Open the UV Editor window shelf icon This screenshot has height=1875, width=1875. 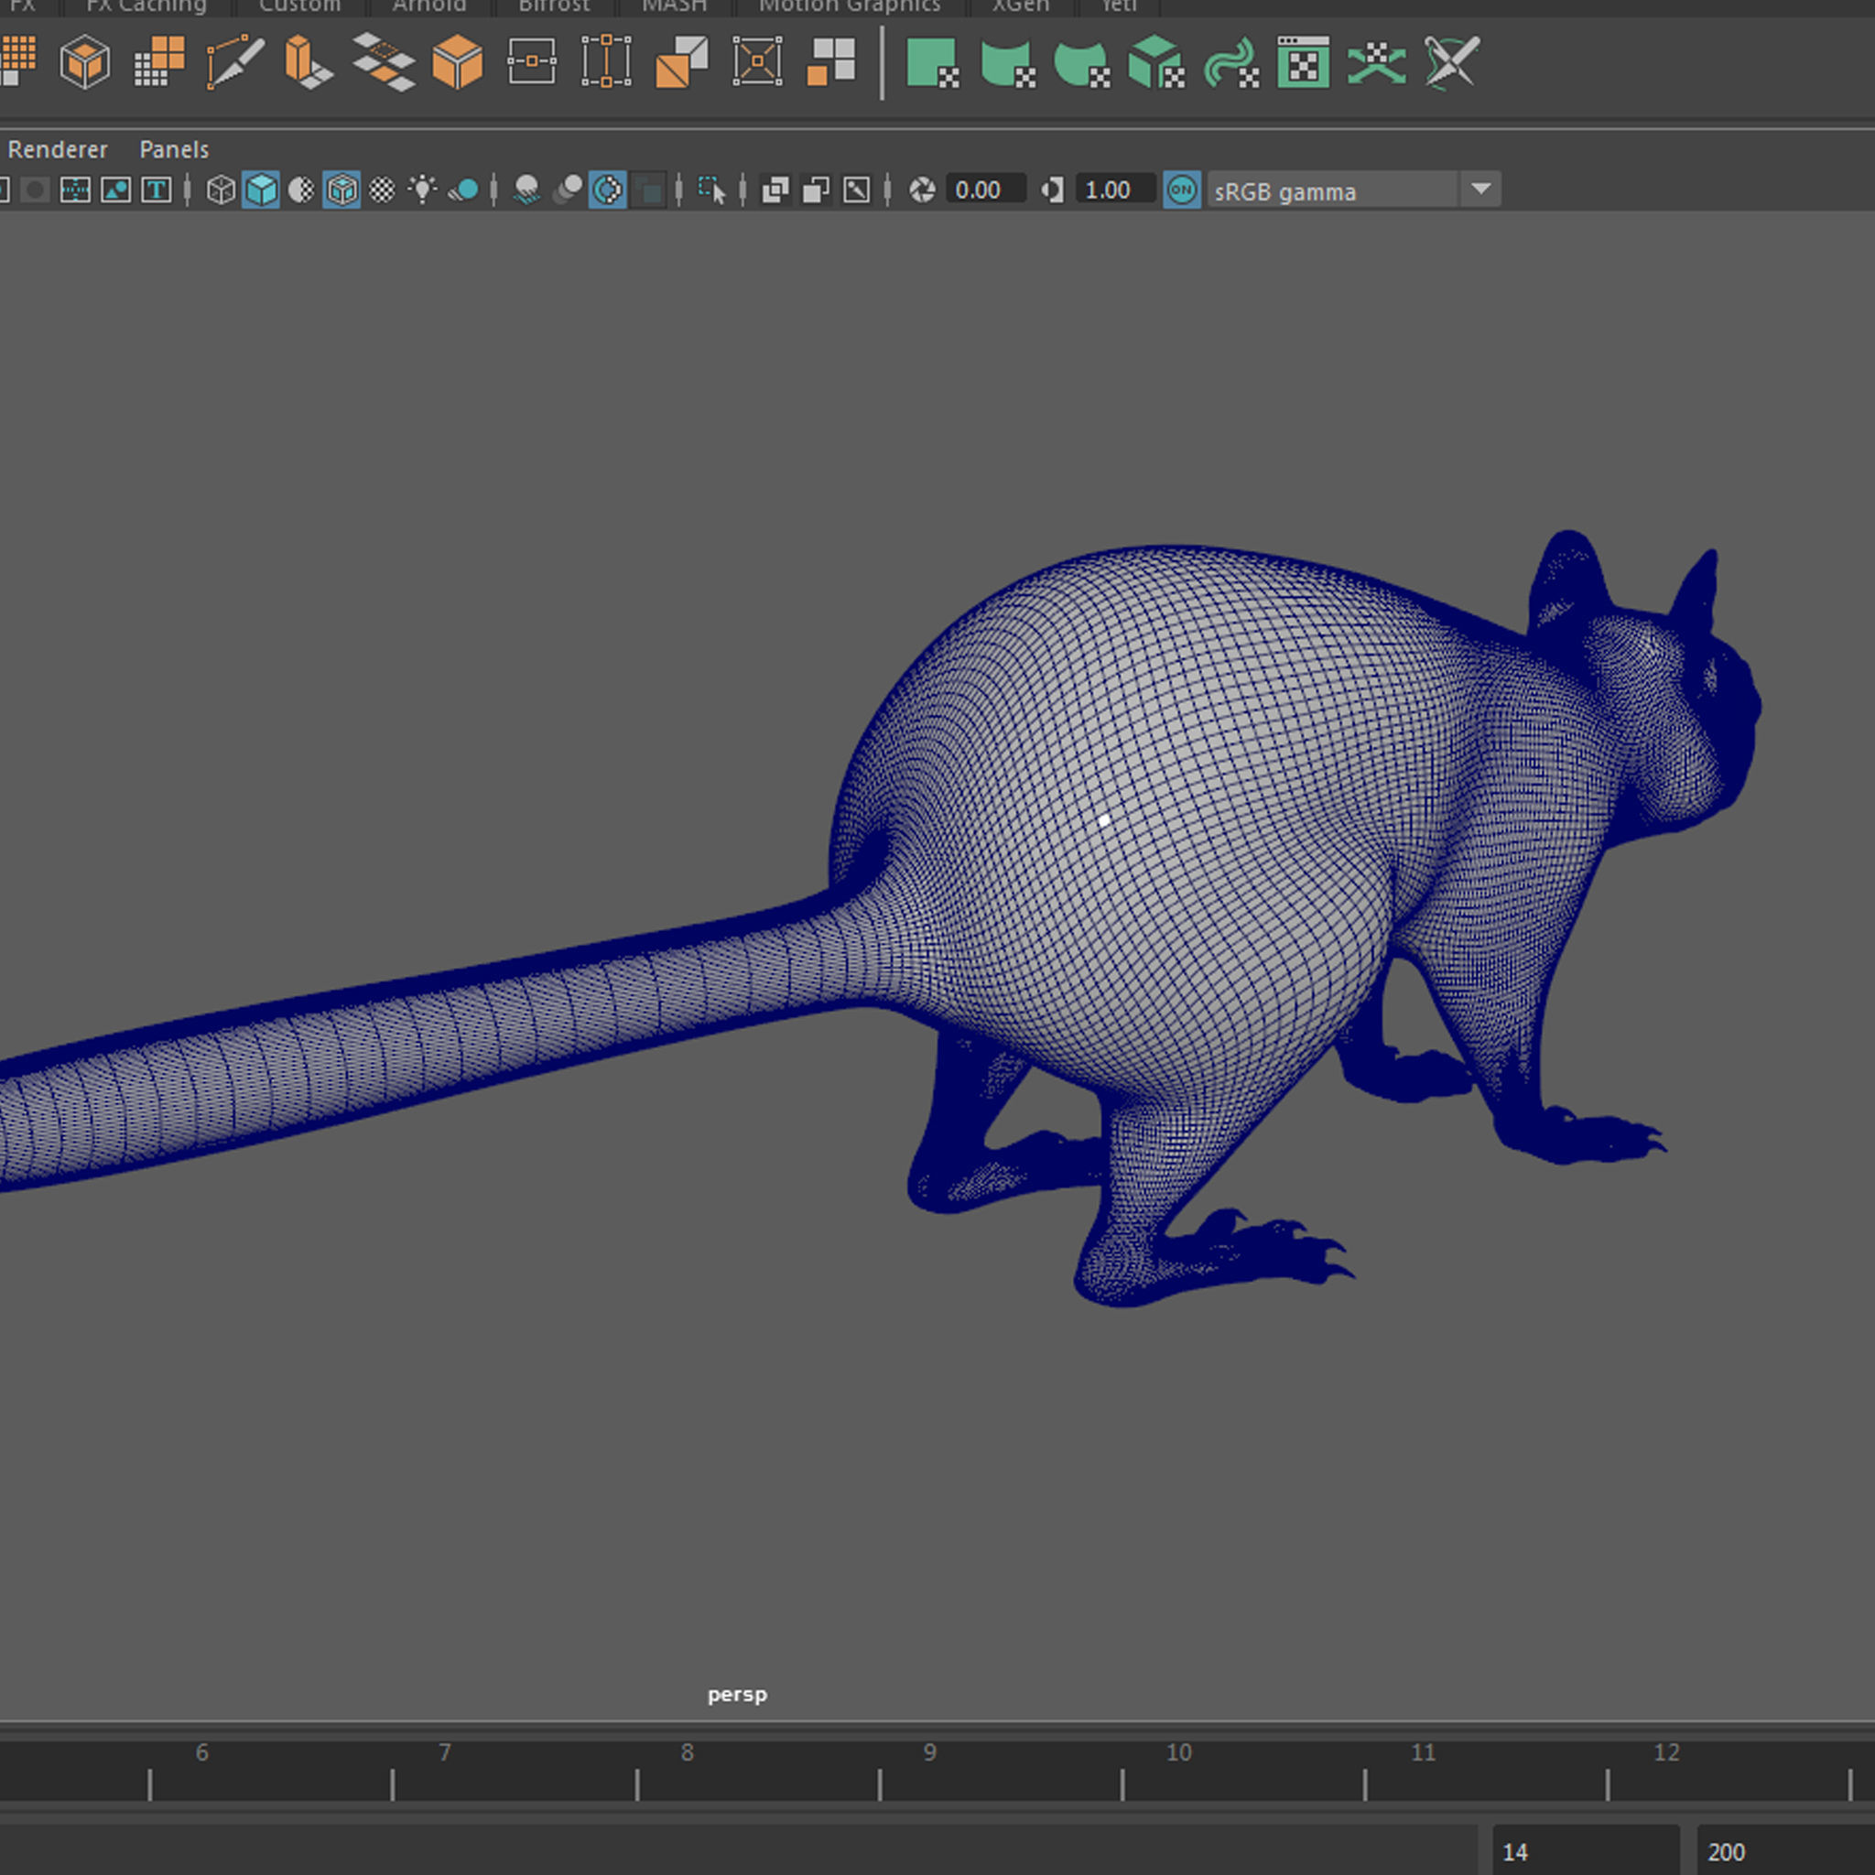tap(1303, 62)
